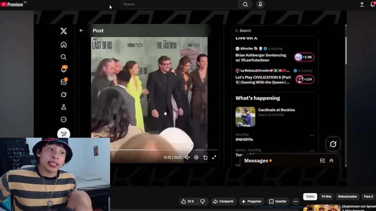Click the YouTube search magnifier button
The image size is (376, 211).
(x=245, y=4)
